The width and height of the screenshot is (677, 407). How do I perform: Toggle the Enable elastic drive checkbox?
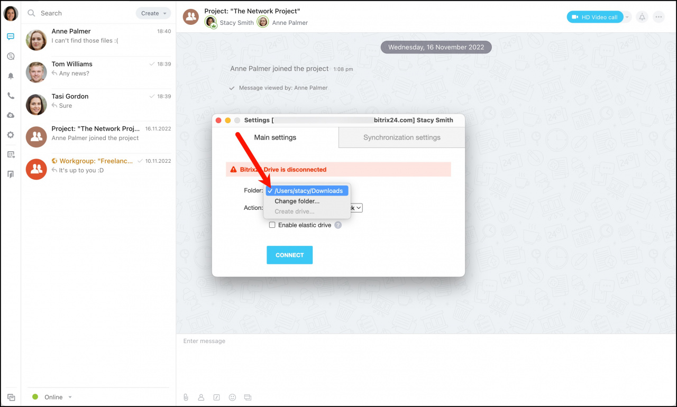pyautogui.click(x=272, y=225)
